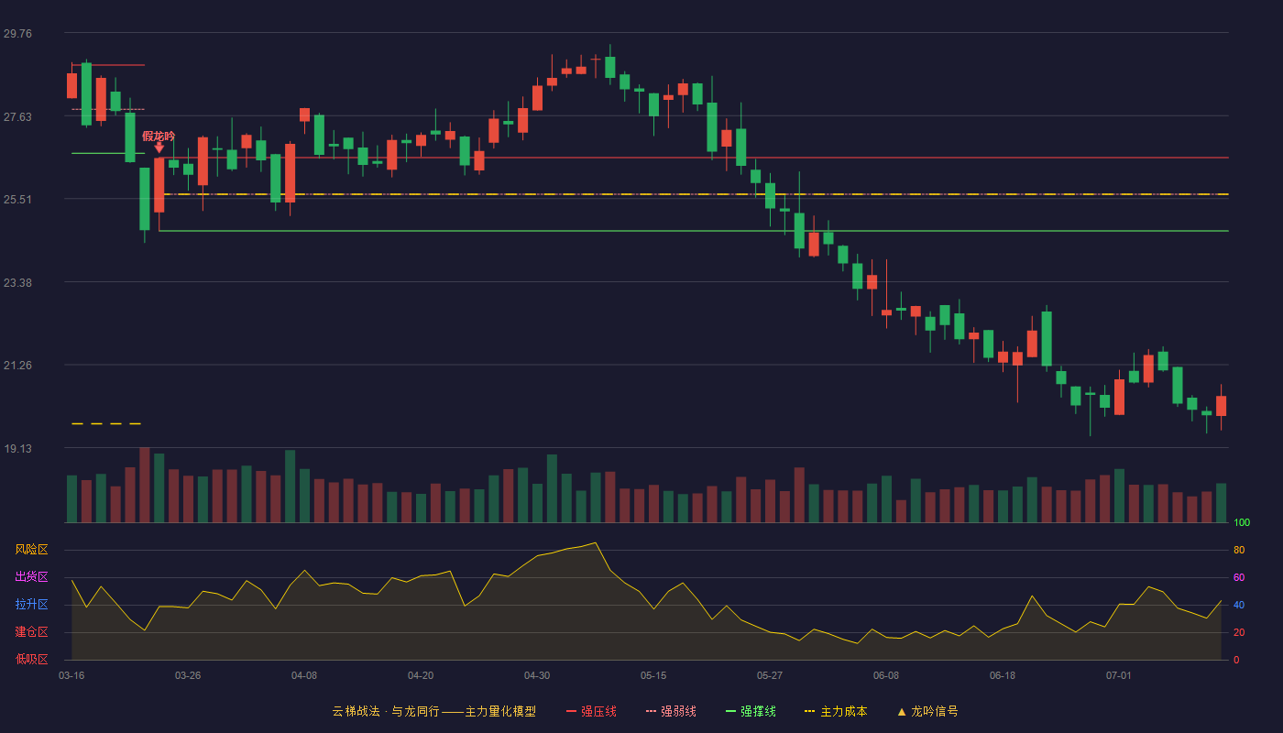Viewport: 1283px width, 733px height.
Task: Click the 19.13 price axis label
Action: point(17,448)
